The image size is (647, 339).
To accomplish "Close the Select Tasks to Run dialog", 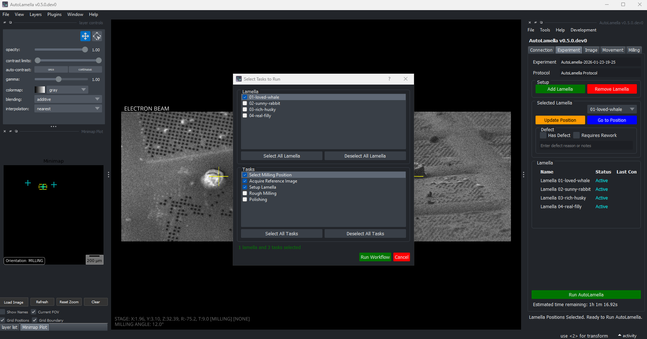I will click(x=406, y=79).
